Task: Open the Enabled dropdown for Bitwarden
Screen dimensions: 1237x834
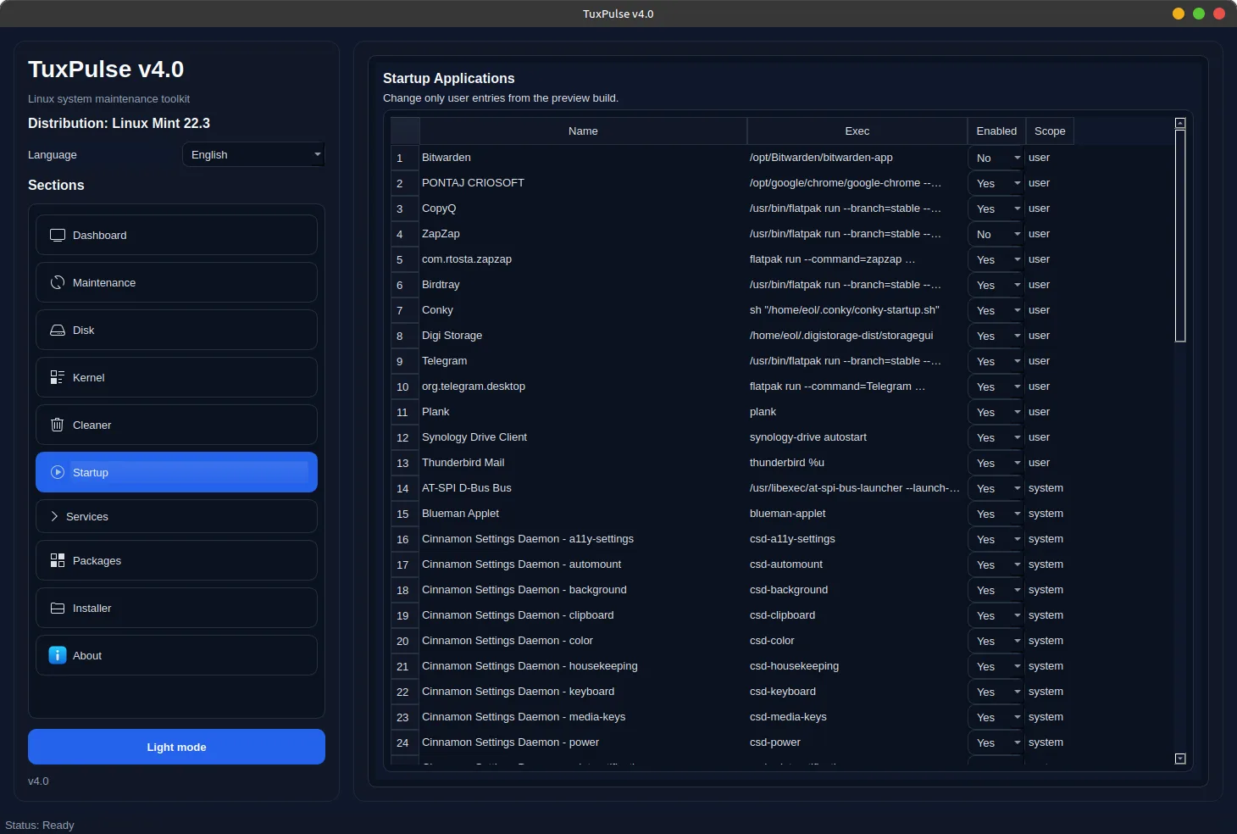Action: click(996, 158)
